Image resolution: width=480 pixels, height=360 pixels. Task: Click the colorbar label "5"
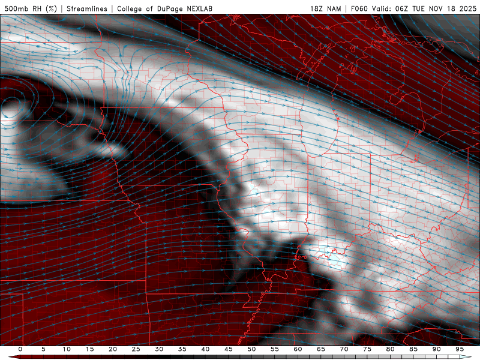43,349
